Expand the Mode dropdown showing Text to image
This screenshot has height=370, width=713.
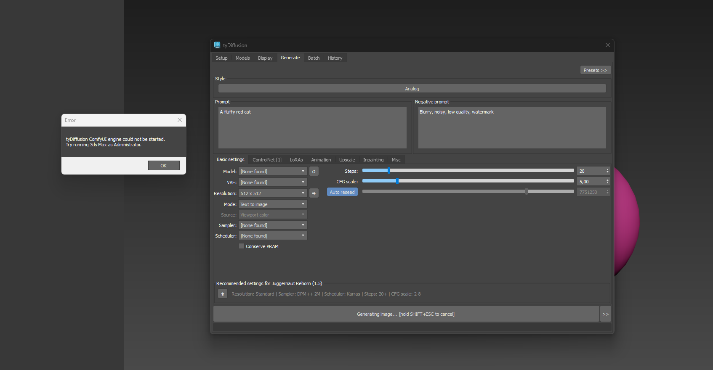click(x=273, y=204)
